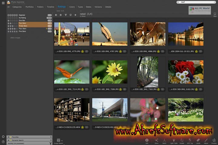Open the Details tab in top bar
Viewport: 218px width, 145px height.
(x=108, y=7)
